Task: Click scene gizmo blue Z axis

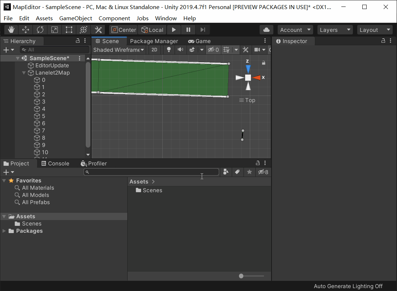Action: [248, 68]
